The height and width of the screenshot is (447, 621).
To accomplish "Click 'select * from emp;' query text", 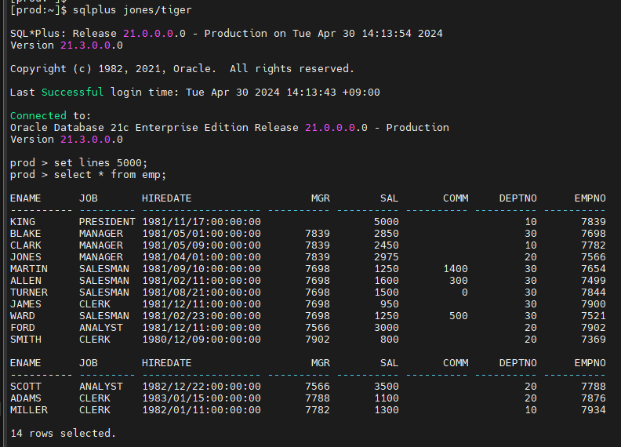I will tap(110, 175).
